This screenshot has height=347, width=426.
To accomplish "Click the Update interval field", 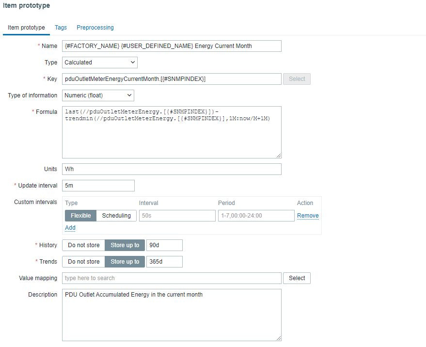I will (98, 186).
